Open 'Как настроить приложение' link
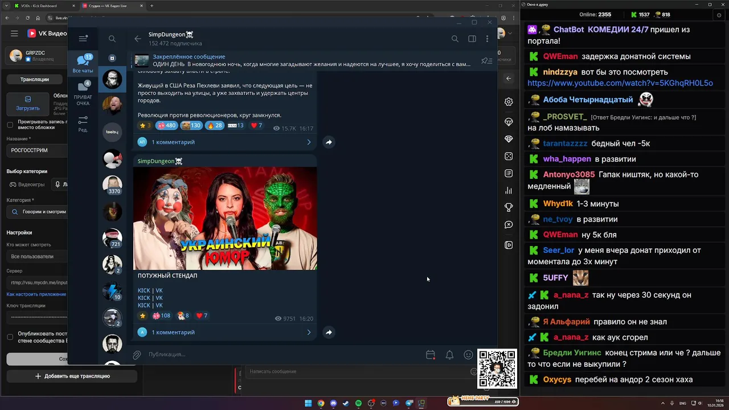This screenshot has height=410, width=729. (x=36, y=294)
